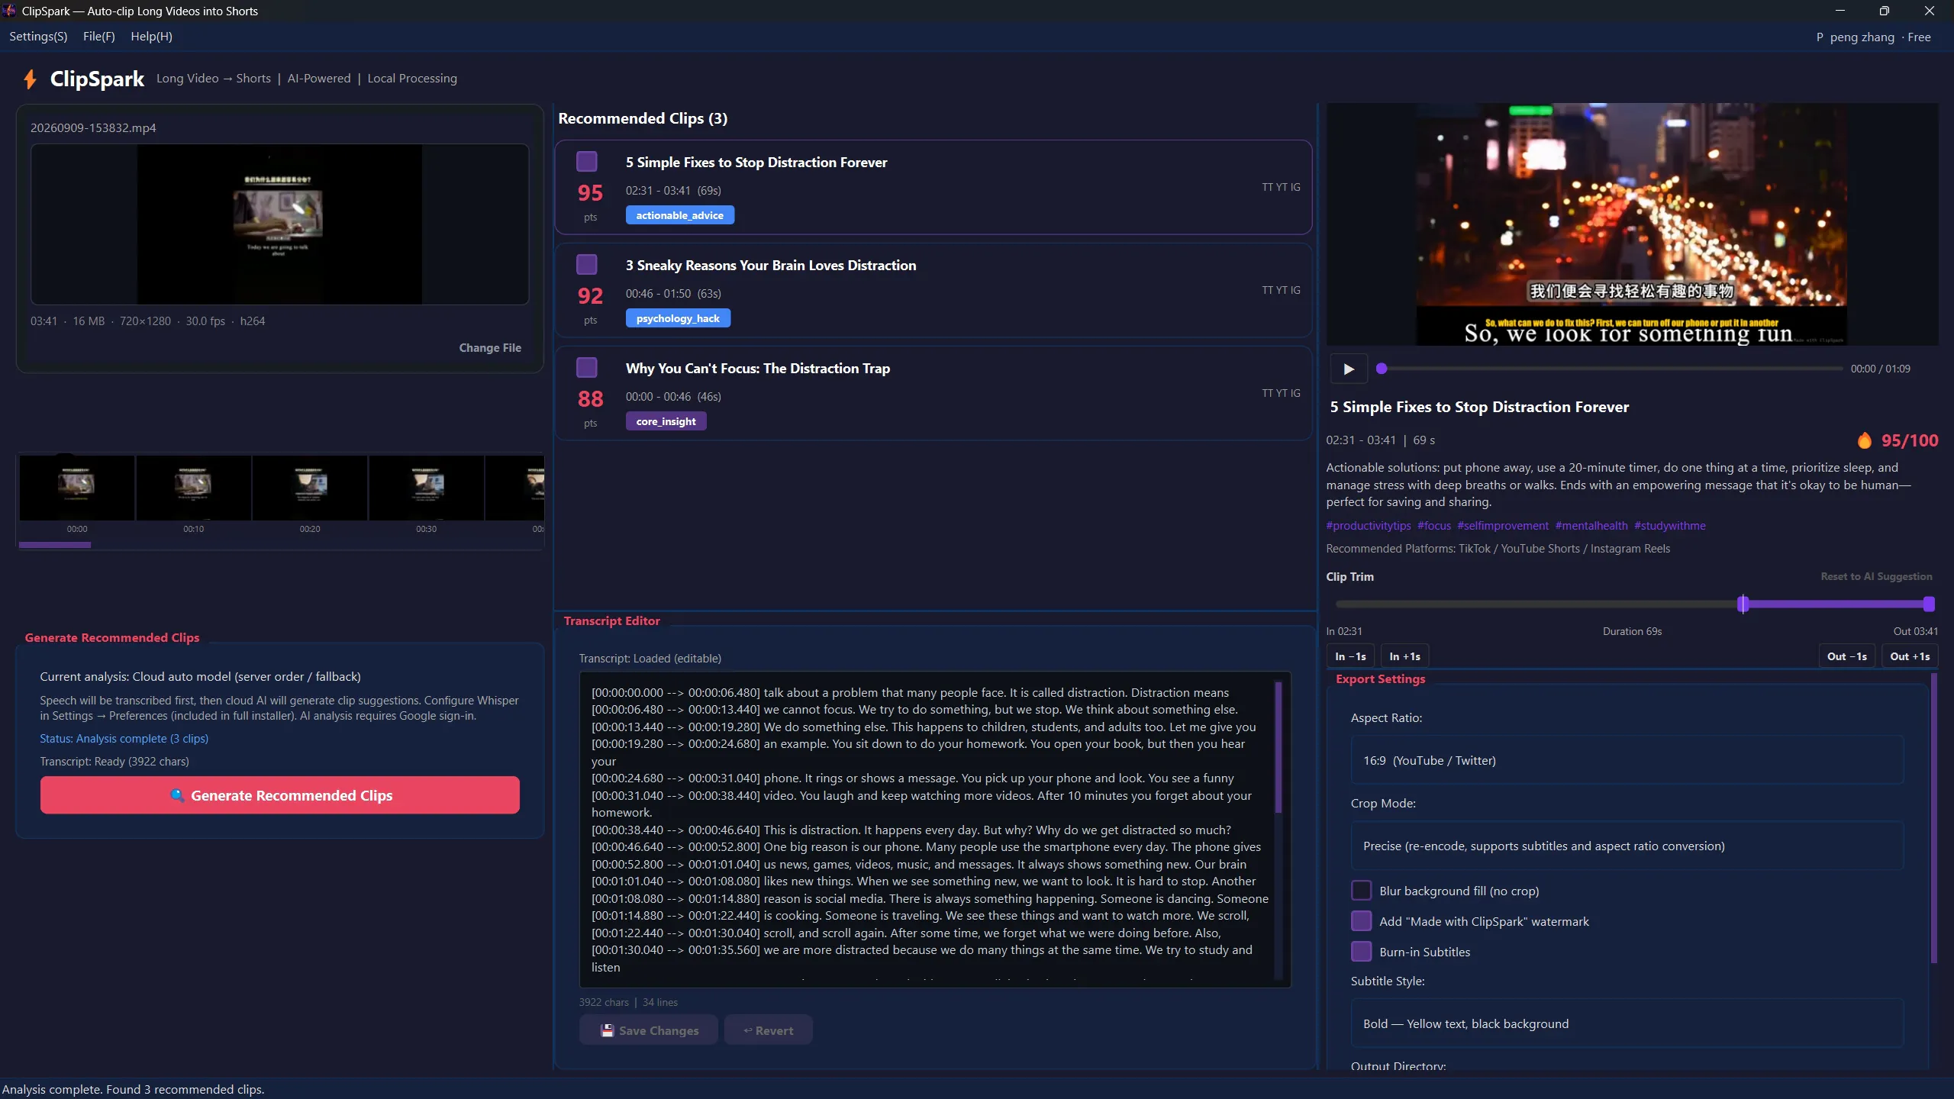
Task: Reset trim to AI Suggestion
Action: (x=1876, y=577)
